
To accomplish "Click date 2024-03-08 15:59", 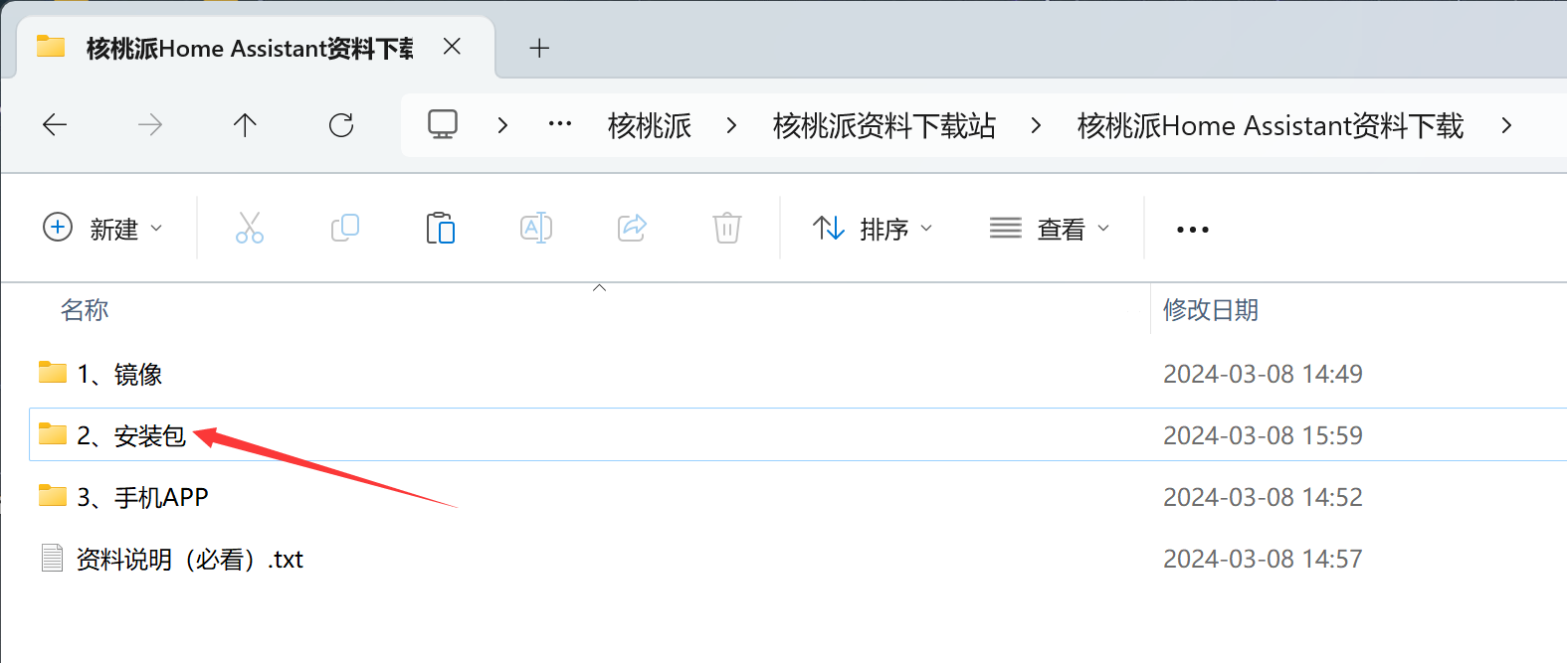I will tap(1263, 435).
